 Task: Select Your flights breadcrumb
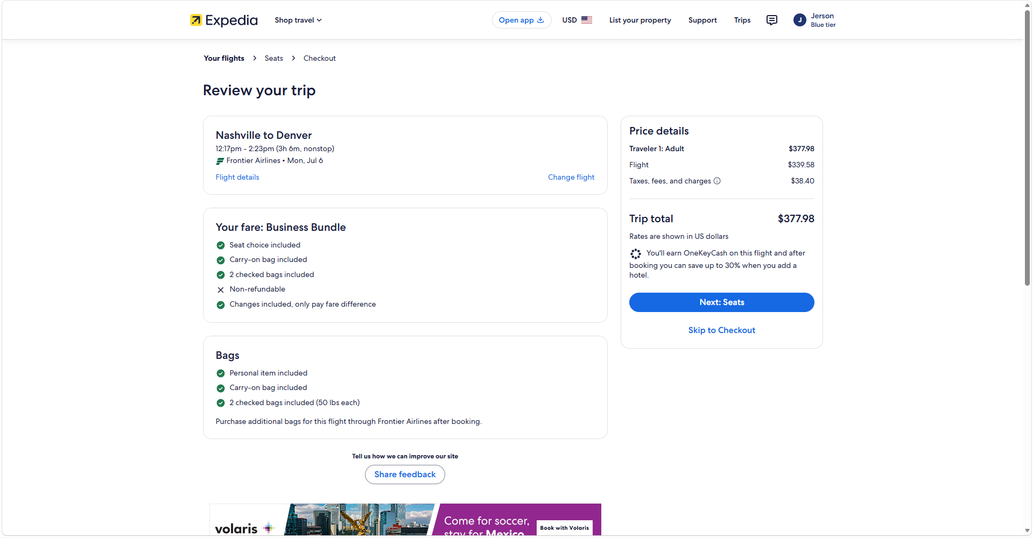pos(224,58)
